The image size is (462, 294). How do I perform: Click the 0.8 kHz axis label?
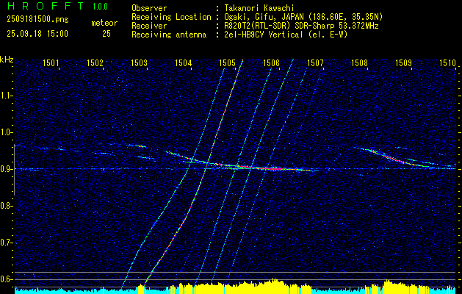(6, 206)
